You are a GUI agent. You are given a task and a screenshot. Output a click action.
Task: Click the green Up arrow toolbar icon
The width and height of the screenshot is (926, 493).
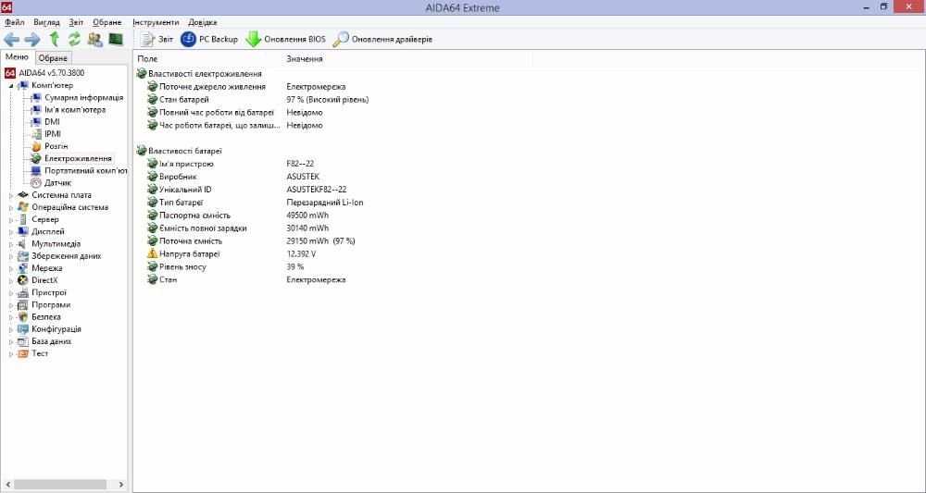point(55,40)
